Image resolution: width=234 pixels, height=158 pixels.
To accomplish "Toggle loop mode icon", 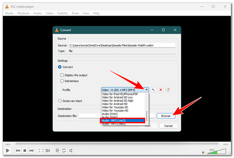I will [x=64, y=150].
